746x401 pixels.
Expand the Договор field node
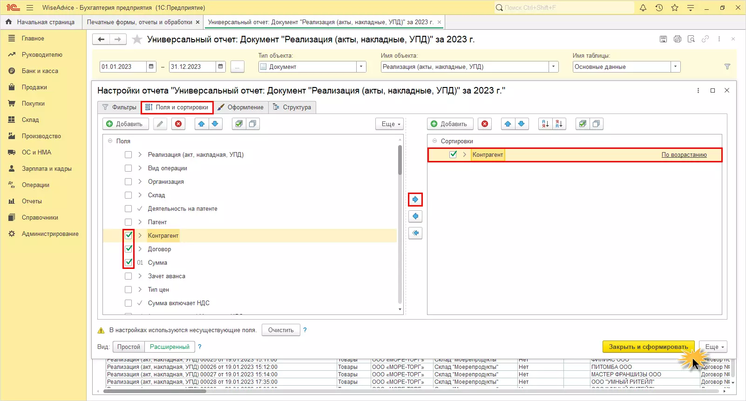140,249
